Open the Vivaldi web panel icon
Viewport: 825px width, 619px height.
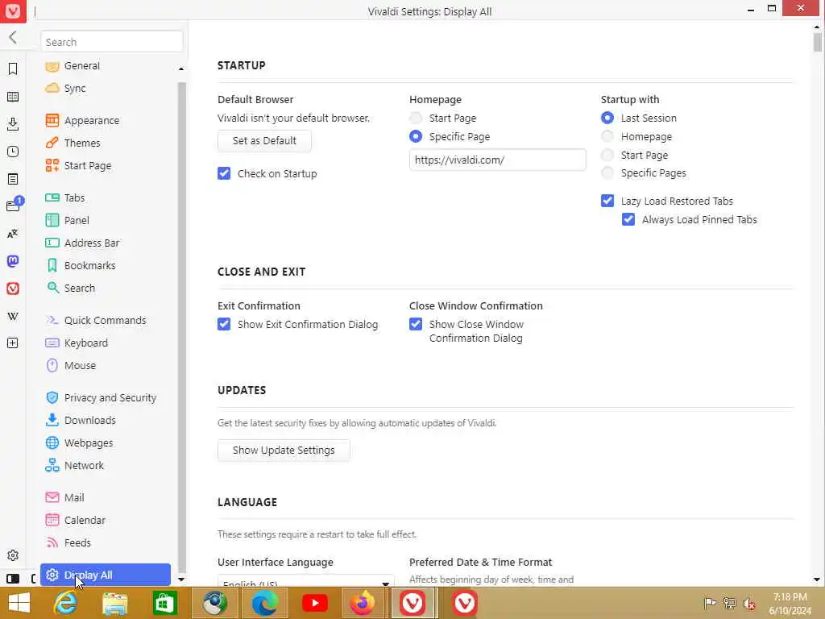tap(13, 289)
